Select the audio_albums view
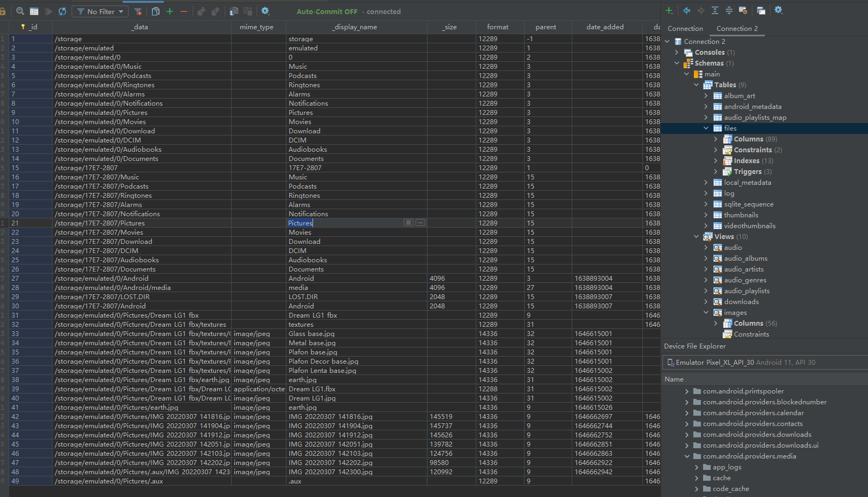Viewport: 868px width, 497px height. 745,259
